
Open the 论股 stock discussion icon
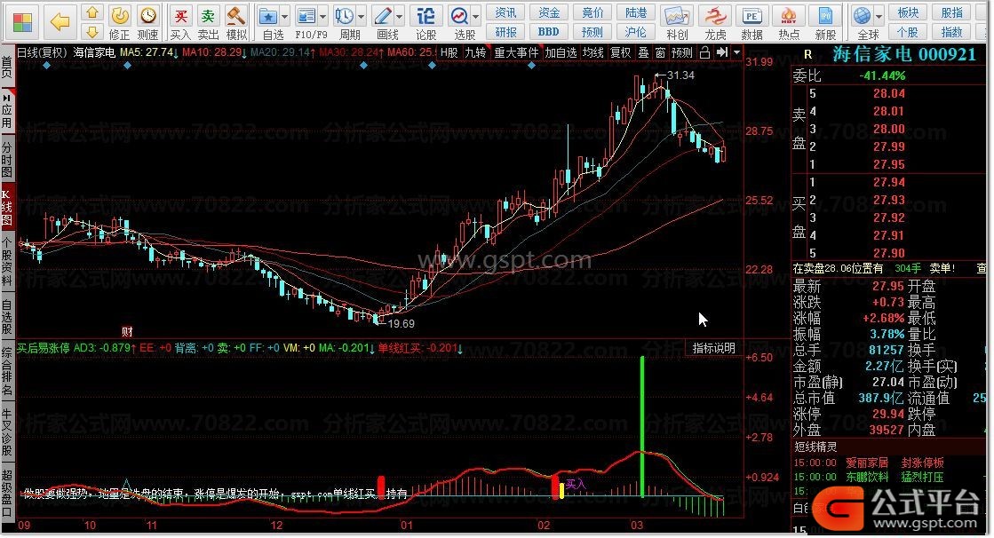426,15
